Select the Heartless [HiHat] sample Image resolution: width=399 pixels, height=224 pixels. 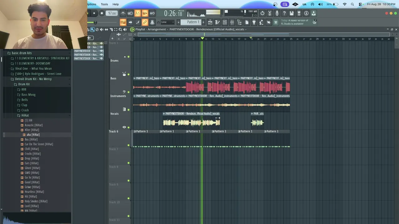pos(34,192)
